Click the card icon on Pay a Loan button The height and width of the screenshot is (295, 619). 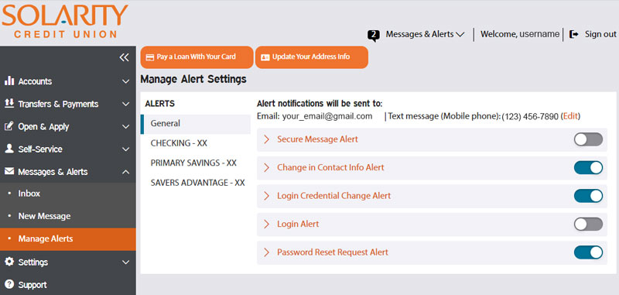(x=149, y=57)
